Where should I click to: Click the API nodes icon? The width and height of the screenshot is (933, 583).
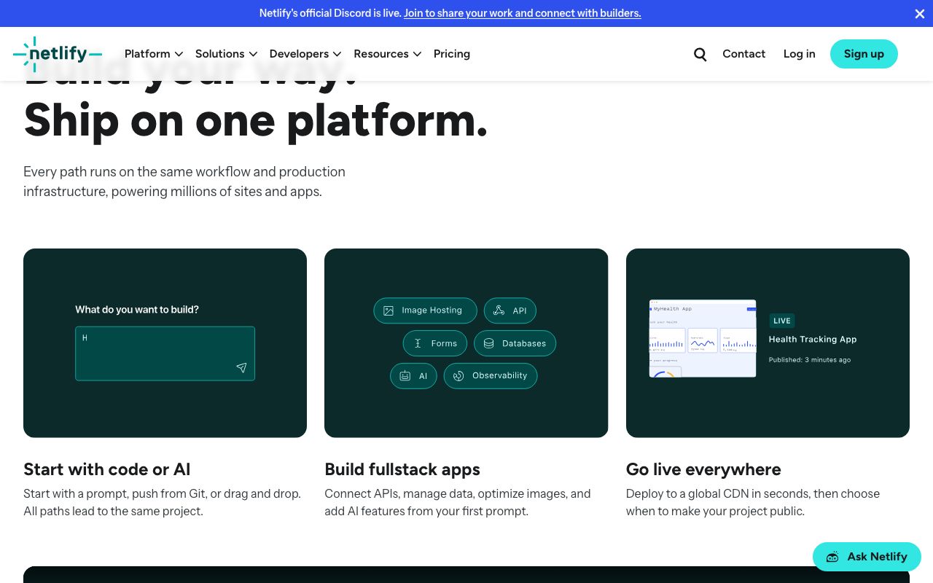pos(499,310)
